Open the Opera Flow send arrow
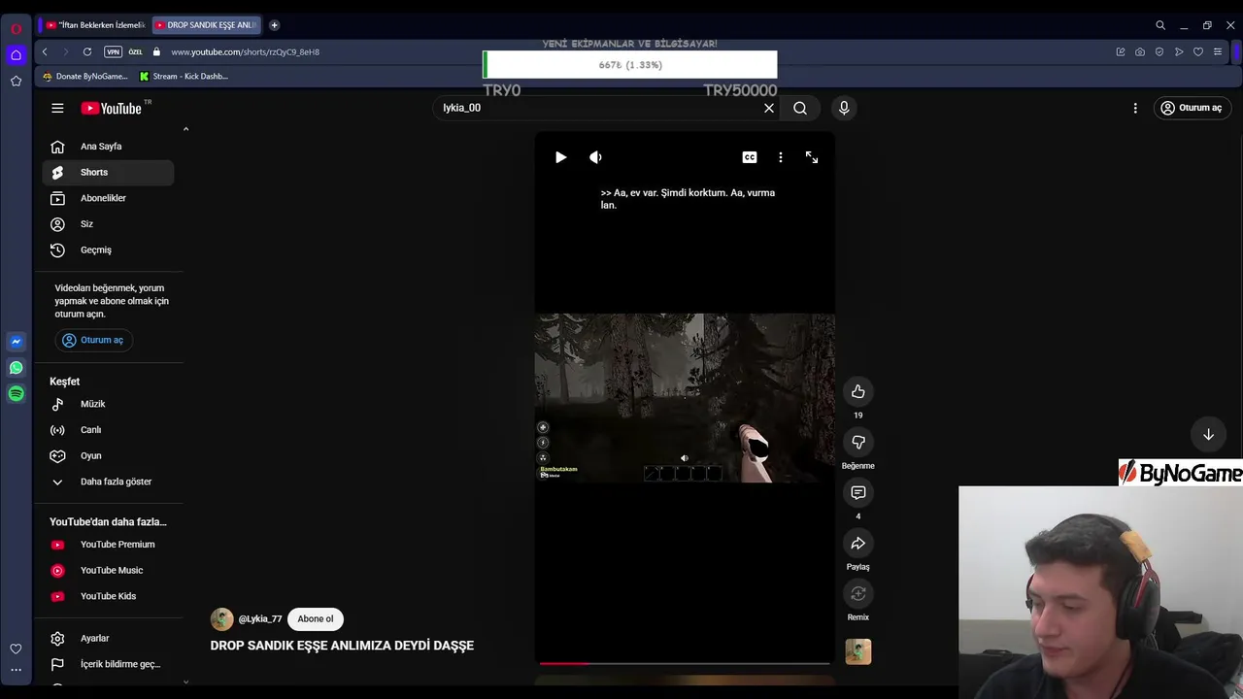 [1179, 51]
